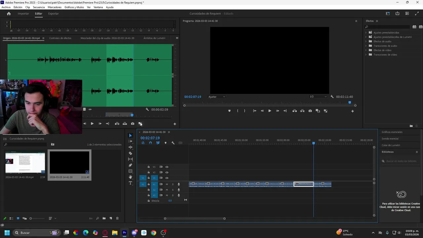Select the Pen tool in the tools panel

[x=130, y=165]
